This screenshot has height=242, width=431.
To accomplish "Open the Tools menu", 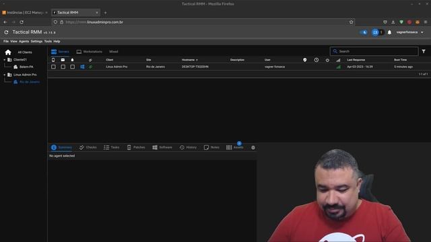I will click(48, 42).
